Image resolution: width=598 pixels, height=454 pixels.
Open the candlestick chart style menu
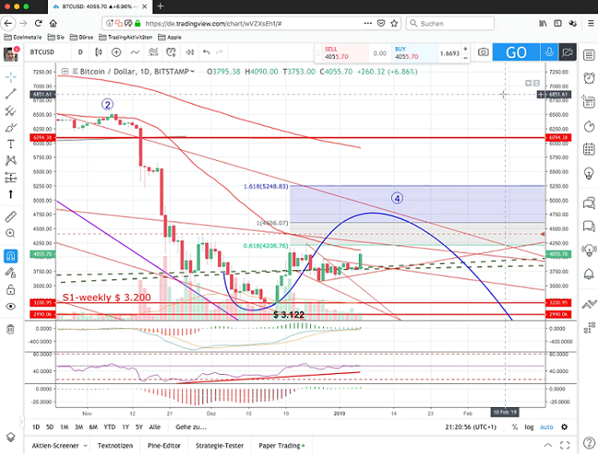[98, 52]
